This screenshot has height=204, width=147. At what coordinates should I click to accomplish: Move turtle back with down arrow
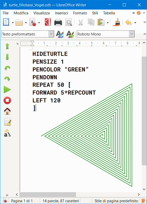tap(7, 57)
